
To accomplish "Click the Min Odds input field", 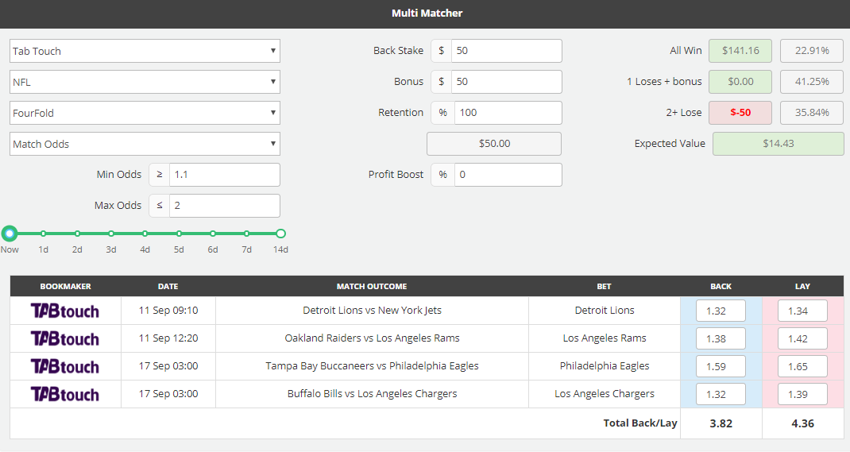I will click(225, 175).
